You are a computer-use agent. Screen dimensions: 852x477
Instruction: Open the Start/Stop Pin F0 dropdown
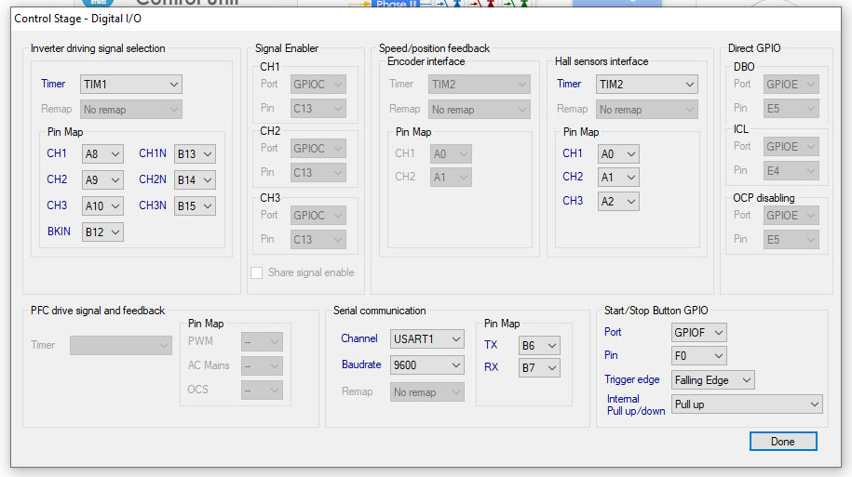pos(698,356)
